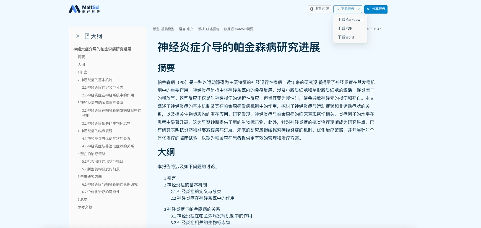Screen dimensions: 481x228
Task: Click the 分享报告 button
Action: tap(376, 9)
